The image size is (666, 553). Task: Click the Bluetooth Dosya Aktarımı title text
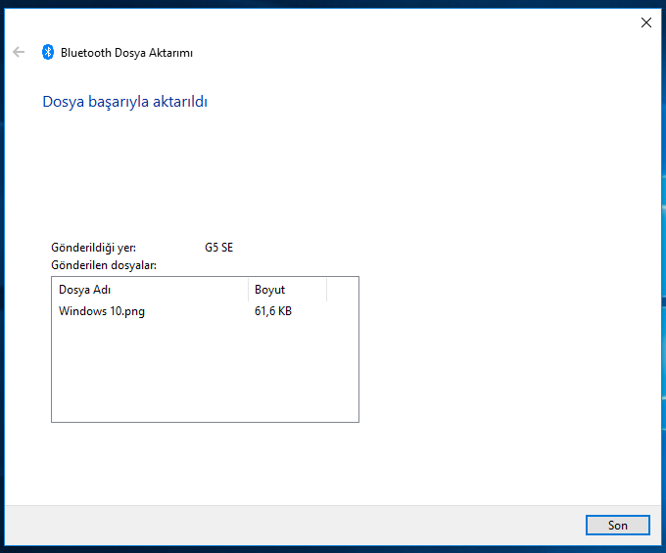coord(126,53)
